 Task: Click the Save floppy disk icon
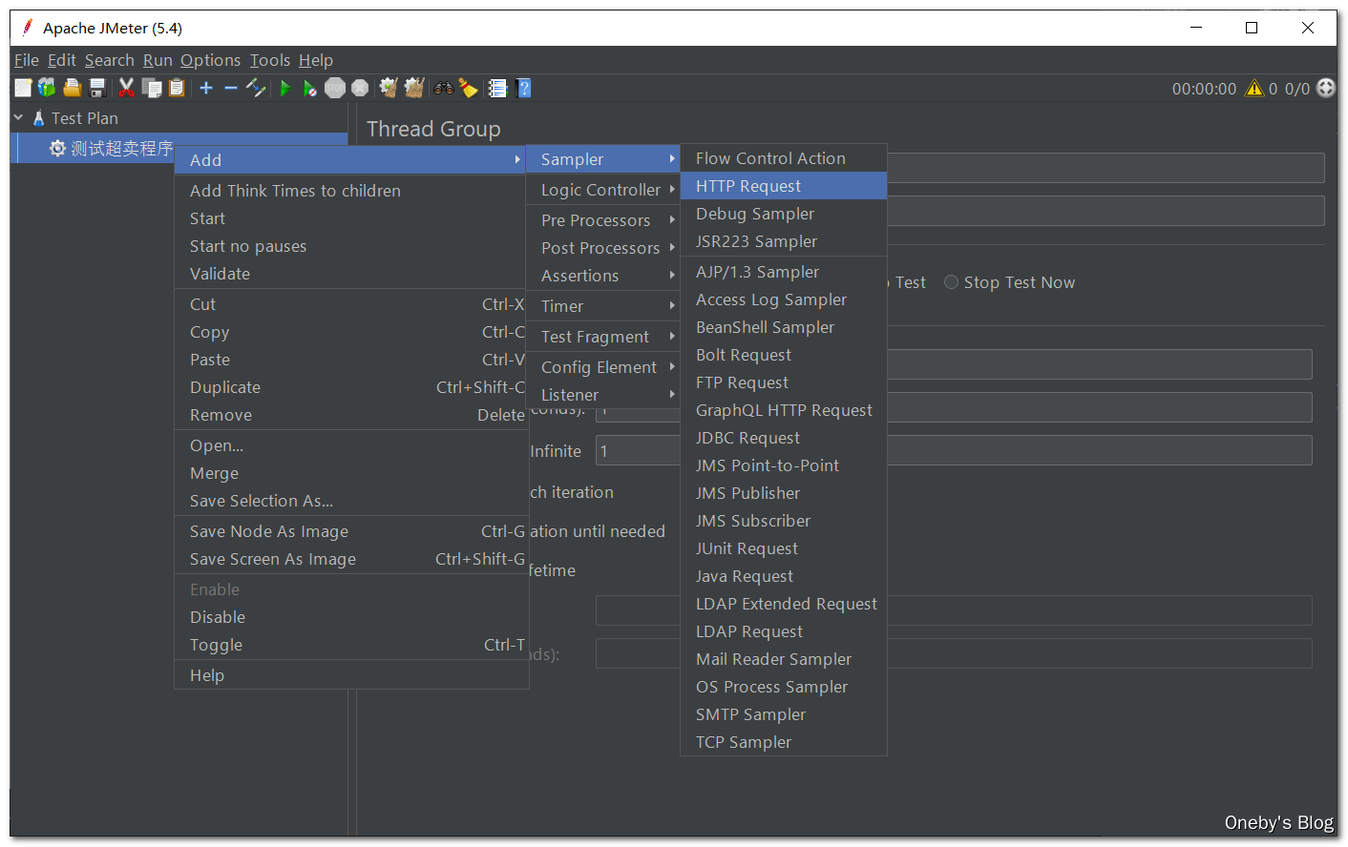(97, 88)
